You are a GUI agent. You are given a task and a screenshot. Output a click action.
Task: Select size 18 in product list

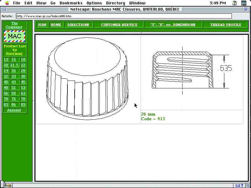(x=23, y=59)
